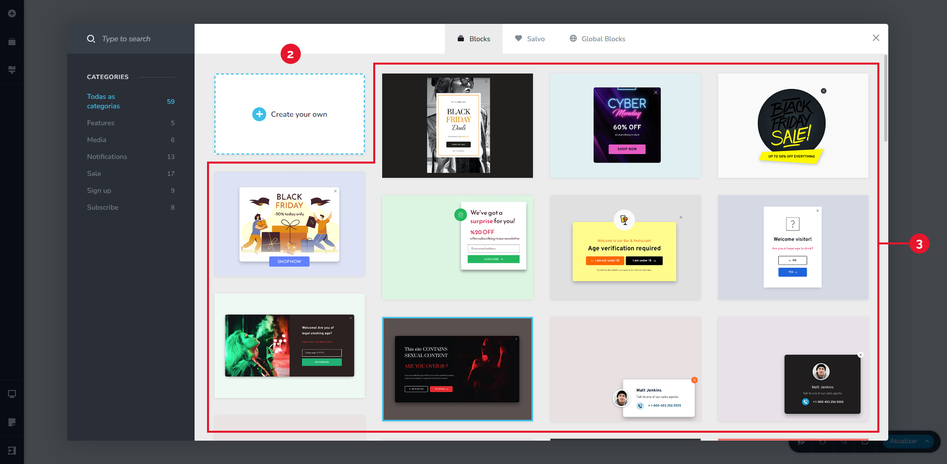Viewport: 947px width, 464px height.
Task: Click the blocks library vertical scrollbar
Action: pos(885,99)
